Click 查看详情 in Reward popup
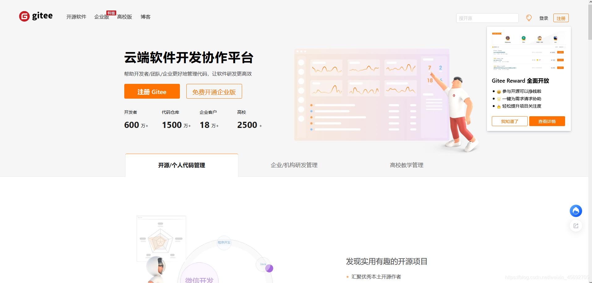This screenshot has width=592, height=283. click(x=547, y=121)
